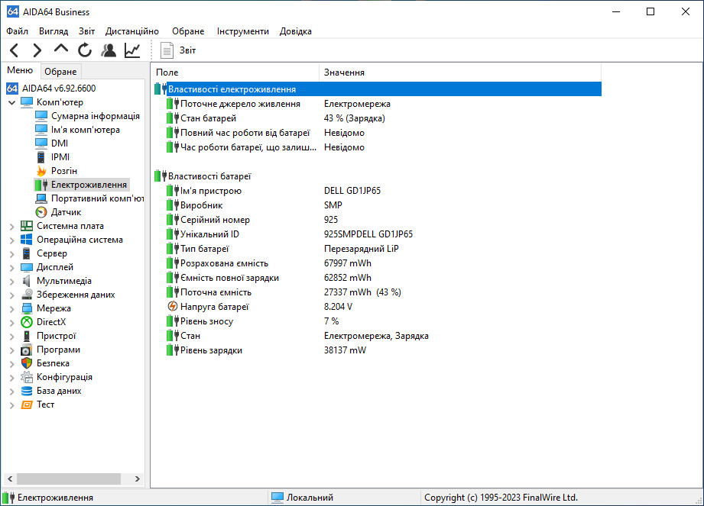Screen dimensions: 704x506
Task: Collapse the Комп'ютер tree node
Action: 11,102
